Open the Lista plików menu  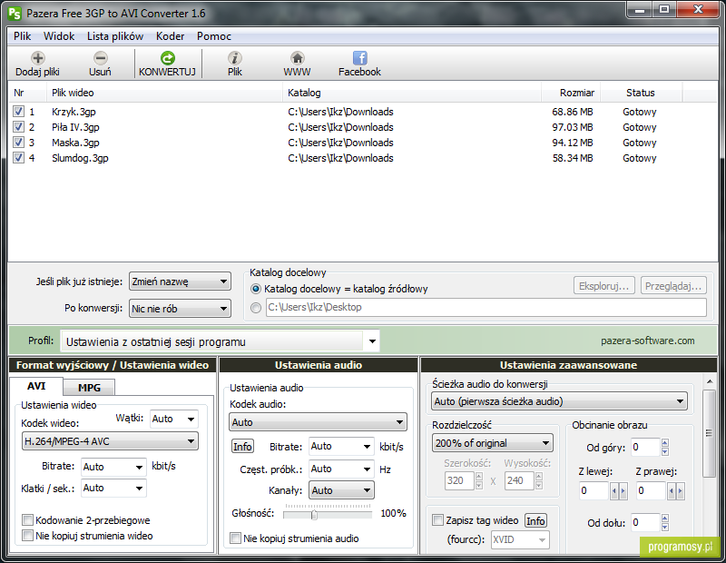point(115,36)
